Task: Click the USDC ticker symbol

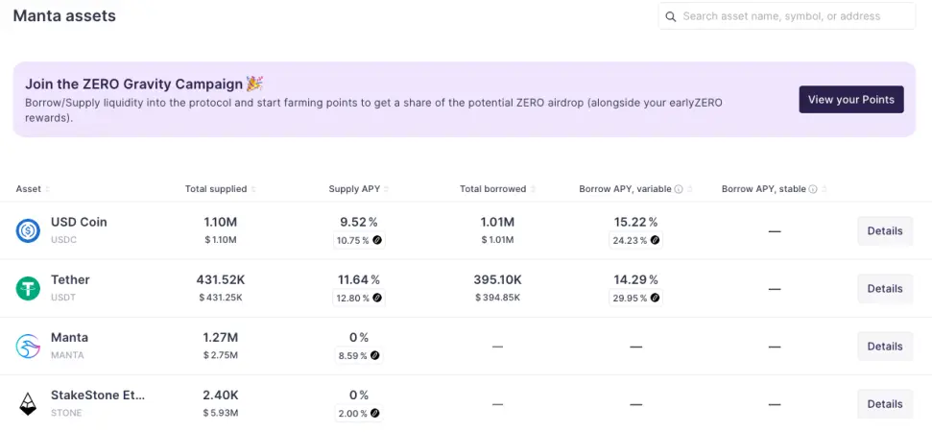Action: [x=63, y=240]
